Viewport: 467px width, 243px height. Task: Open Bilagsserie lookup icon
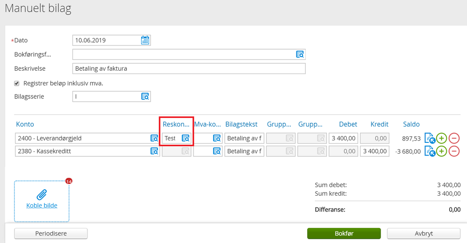pos(145,96)
